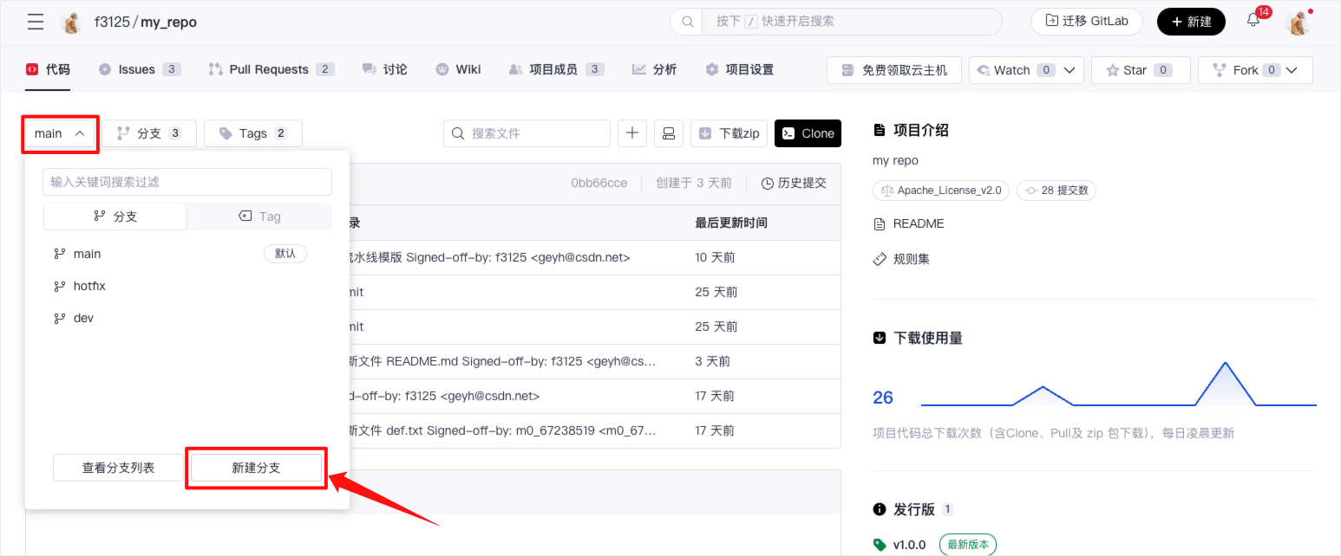Screen dimensions: 1341x556
Task: Click the notification bell icon
Action: (x=1253, y=22)
